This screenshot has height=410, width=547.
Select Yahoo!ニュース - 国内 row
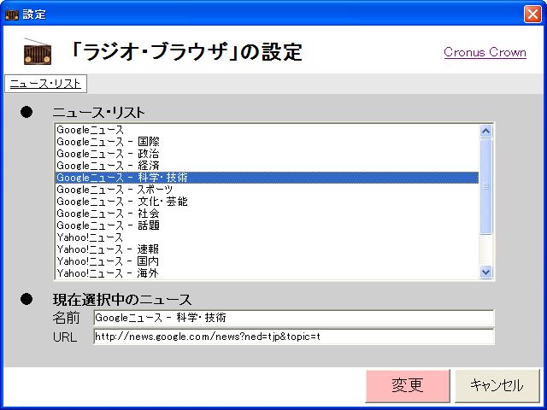267,261
